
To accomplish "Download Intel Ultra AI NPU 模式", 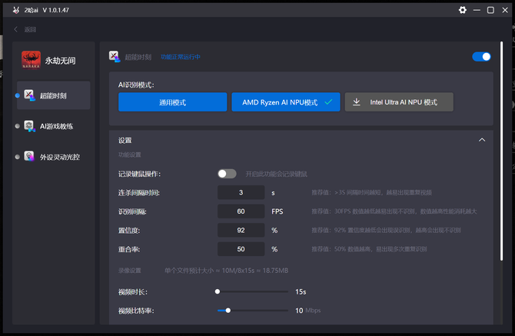I will pyautogui.click(x=399, y=102).
